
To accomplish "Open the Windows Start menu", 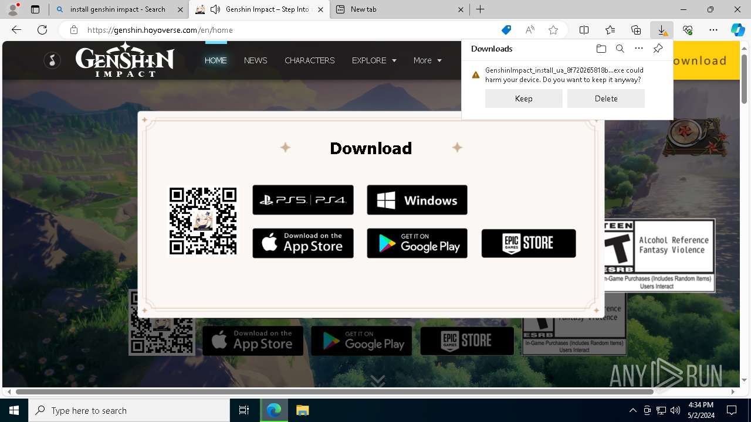I will point(14,410).
